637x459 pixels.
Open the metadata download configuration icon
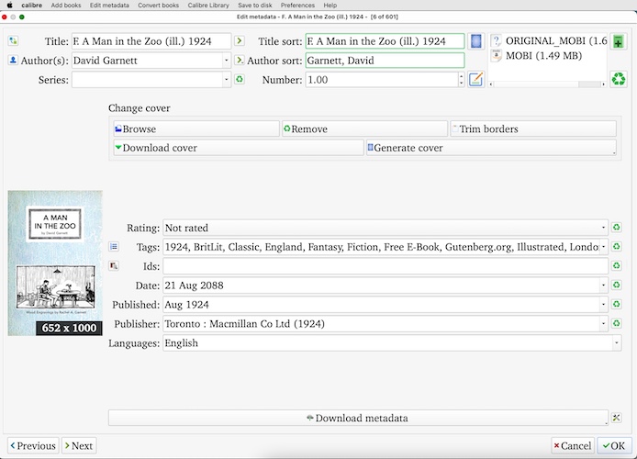(616, 418)
